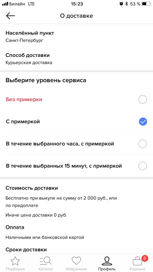This screenshot has width=153, height=272.
Task: Tap the battery icon in status bar
Action: [x=146, y=4]
